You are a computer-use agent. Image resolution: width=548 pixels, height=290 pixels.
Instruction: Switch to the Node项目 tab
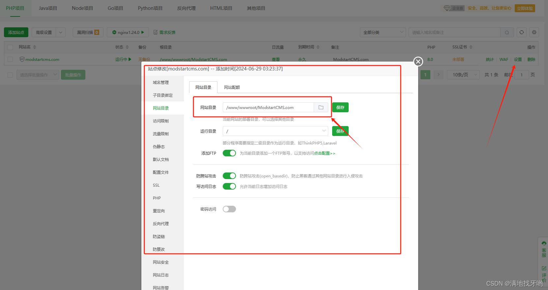click(82, 8)
